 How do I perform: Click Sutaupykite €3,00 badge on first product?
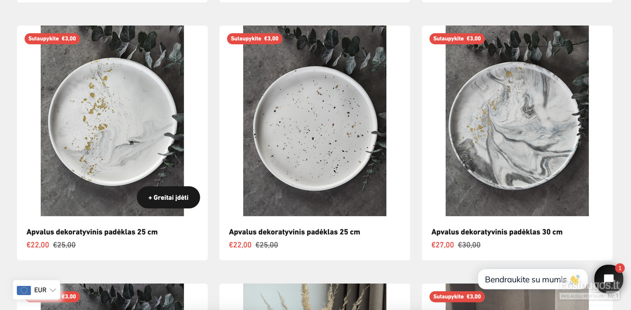[x=52, y=39]
